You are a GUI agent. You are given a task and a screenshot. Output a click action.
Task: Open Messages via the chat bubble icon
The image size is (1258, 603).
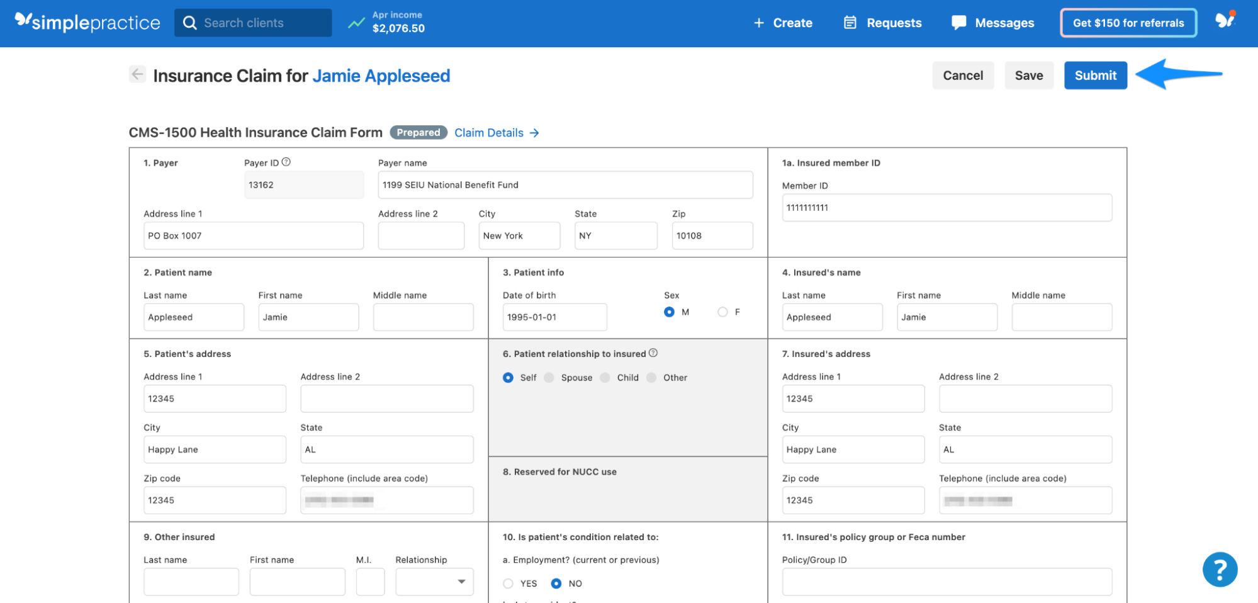click(x=958, y=22)
